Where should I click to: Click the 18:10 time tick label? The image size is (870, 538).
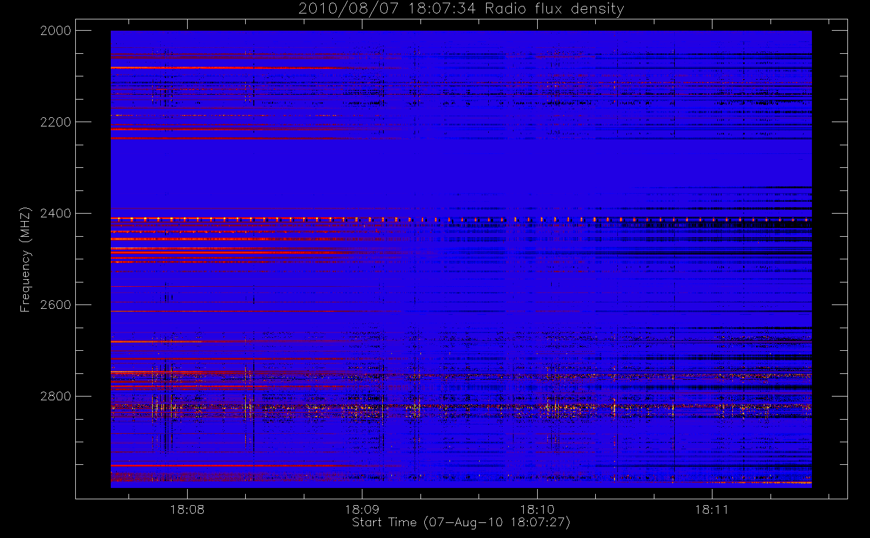pos(537,509)
